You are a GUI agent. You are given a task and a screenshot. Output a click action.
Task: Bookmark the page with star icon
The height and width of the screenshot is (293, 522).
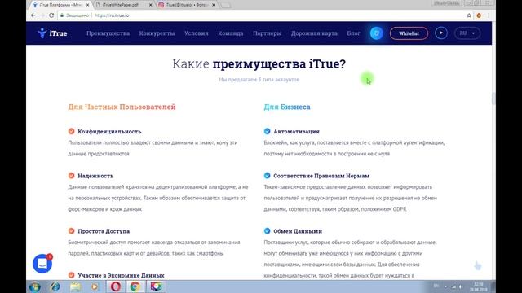[x=469, y=15]
